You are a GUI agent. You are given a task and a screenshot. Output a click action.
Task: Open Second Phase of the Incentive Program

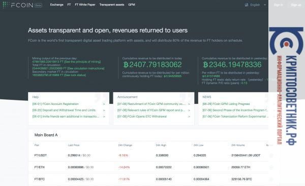click(x=235, y=110)
